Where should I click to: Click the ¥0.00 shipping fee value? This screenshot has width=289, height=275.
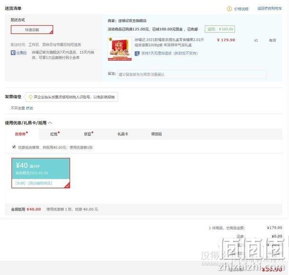[277, 236]
